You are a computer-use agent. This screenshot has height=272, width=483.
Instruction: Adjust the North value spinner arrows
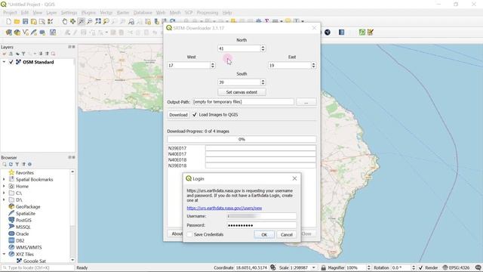[263, 48]
